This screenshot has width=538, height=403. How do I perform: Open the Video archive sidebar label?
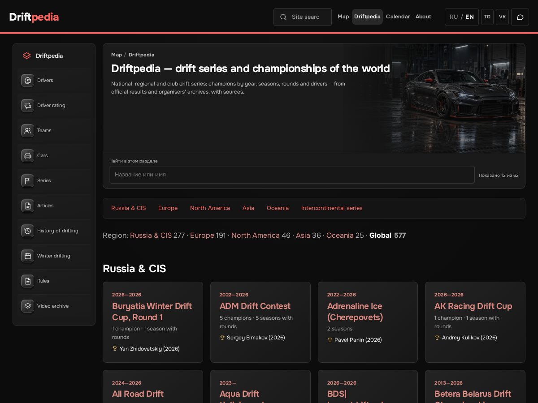(x=53, y=306)
